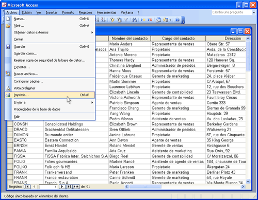Image resolution: width=258 pixels, height=200 pixels.
Task: Open the toolbar options chevron at toolbar end
Action: pos(183,20)
